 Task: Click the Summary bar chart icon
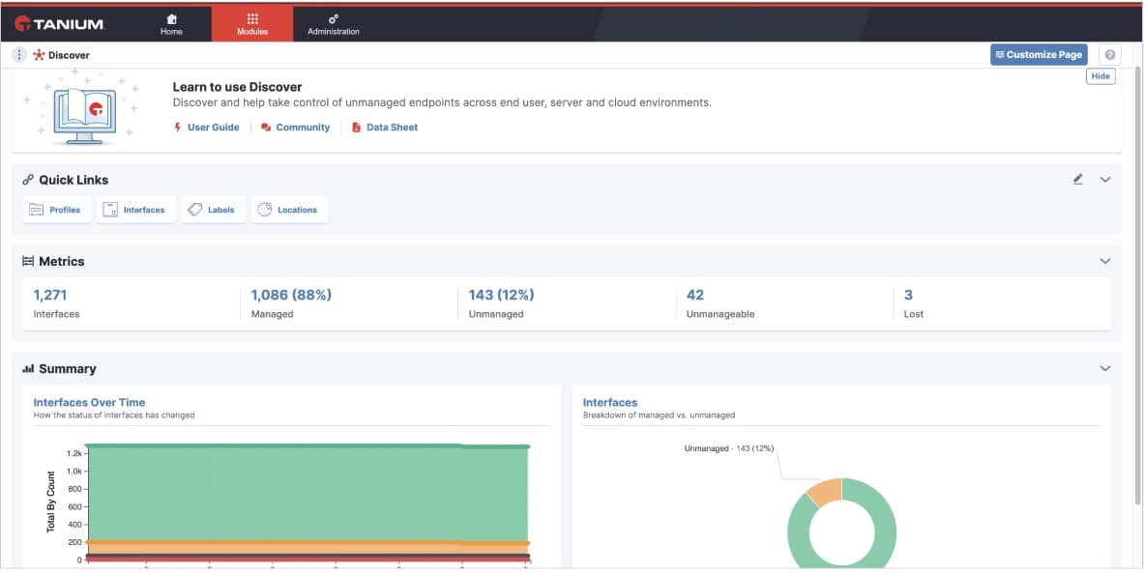coord(28,369)
